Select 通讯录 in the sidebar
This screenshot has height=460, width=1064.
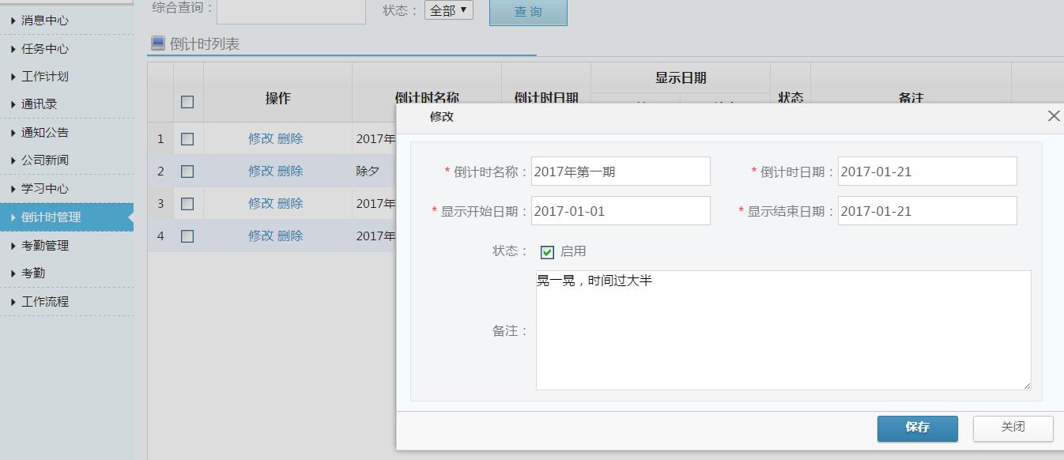(x=41, y=105)
